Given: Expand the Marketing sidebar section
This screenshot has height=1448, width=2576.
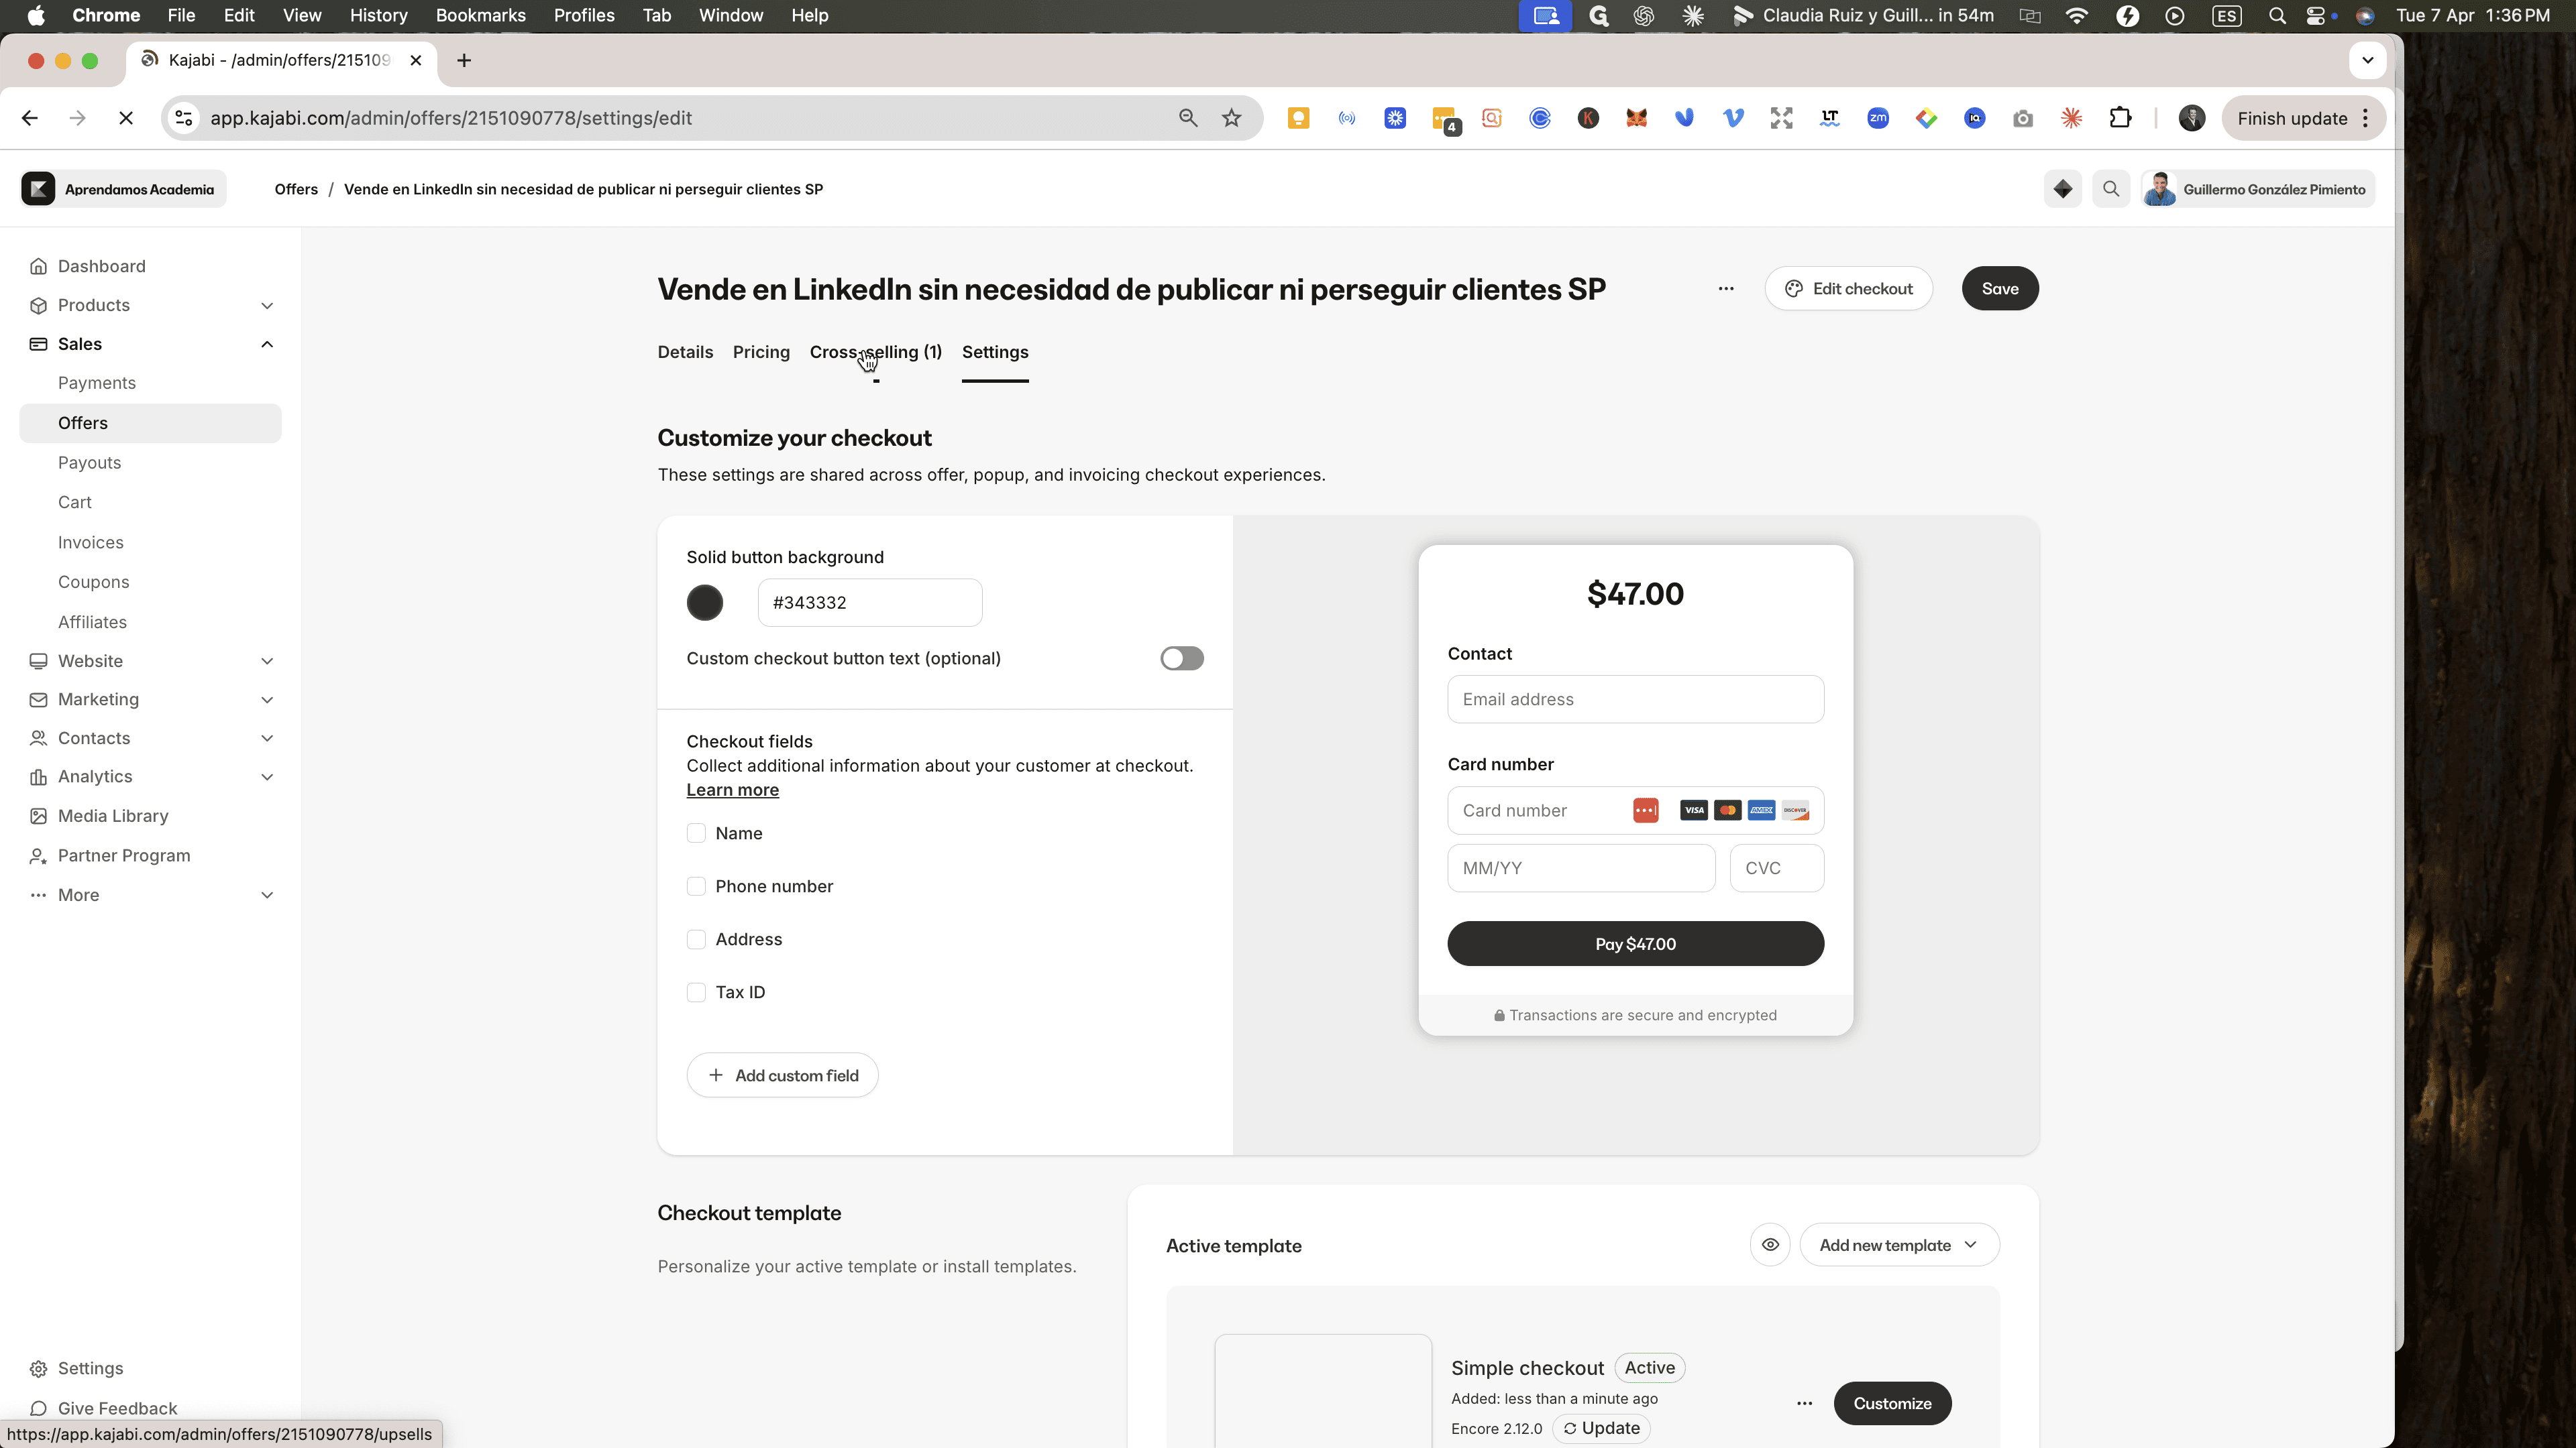Looking at the screenshot, I should click(267, 699).
